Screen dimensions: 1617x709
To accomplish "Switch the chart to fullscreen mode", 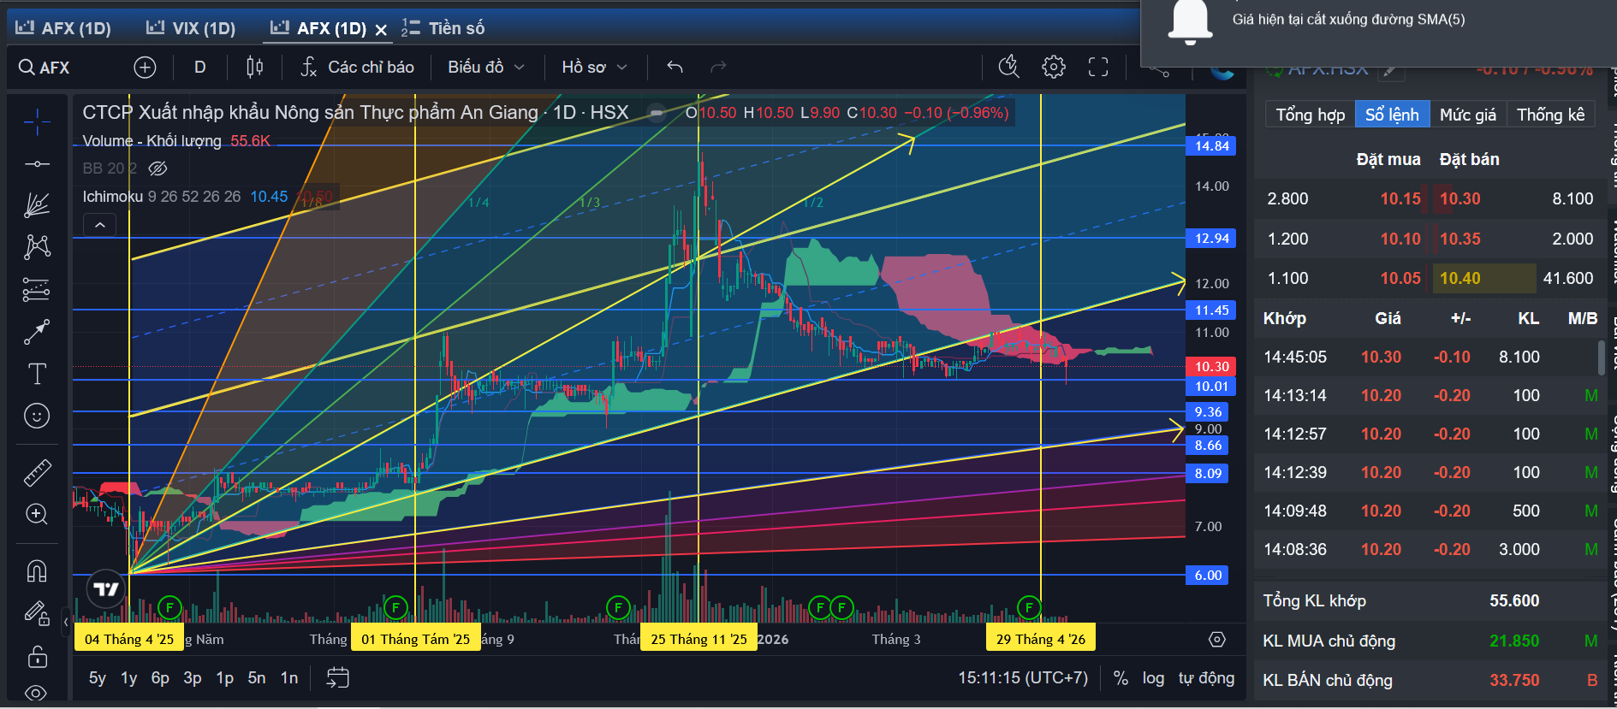I will click(1098, 68).
